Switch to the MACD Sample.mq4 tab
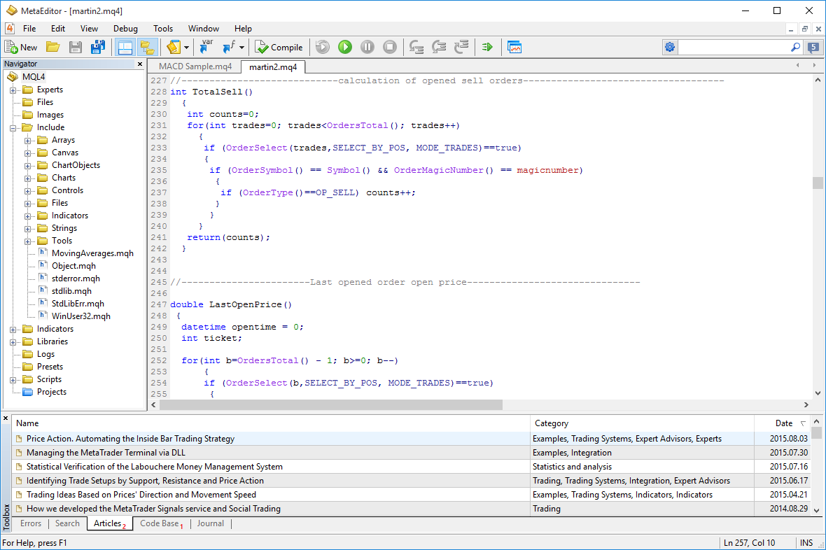 (x=195, y=66)
